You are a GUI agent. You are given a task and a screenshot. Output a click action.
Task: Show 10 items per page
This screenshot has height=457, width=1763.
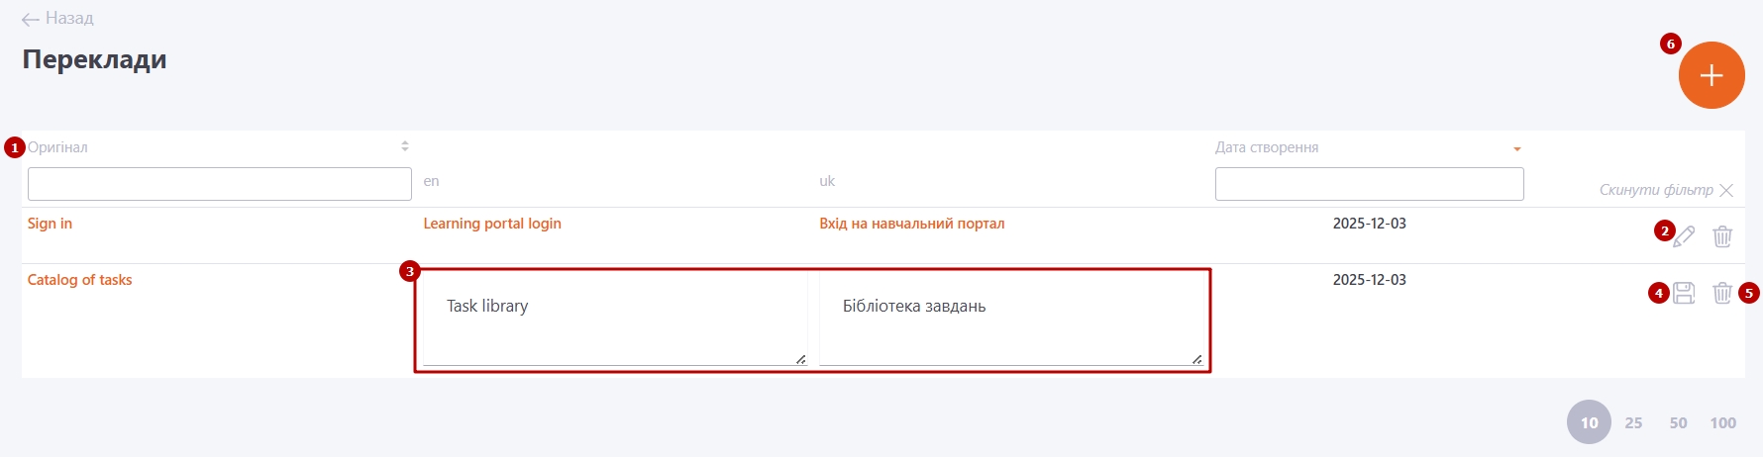point(1589,422)
